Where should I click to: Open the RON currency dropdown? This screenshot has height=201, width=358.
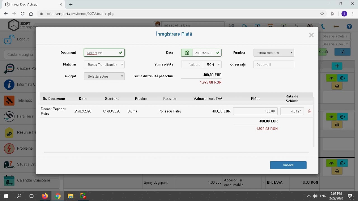(x=212, y=64)
